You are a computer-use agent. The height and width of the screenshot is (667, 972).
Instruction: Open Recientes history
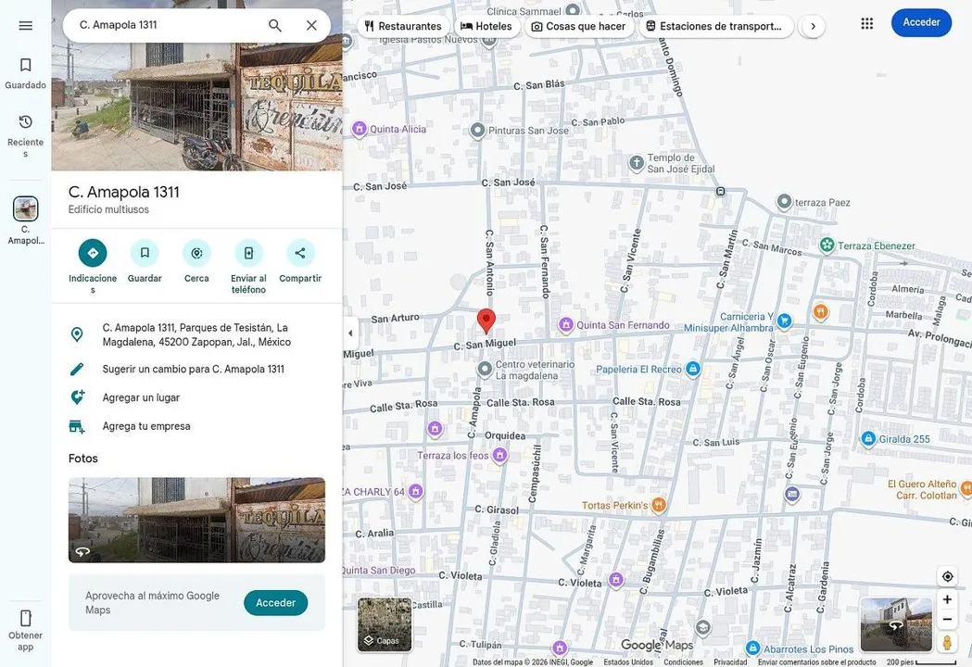25,135
